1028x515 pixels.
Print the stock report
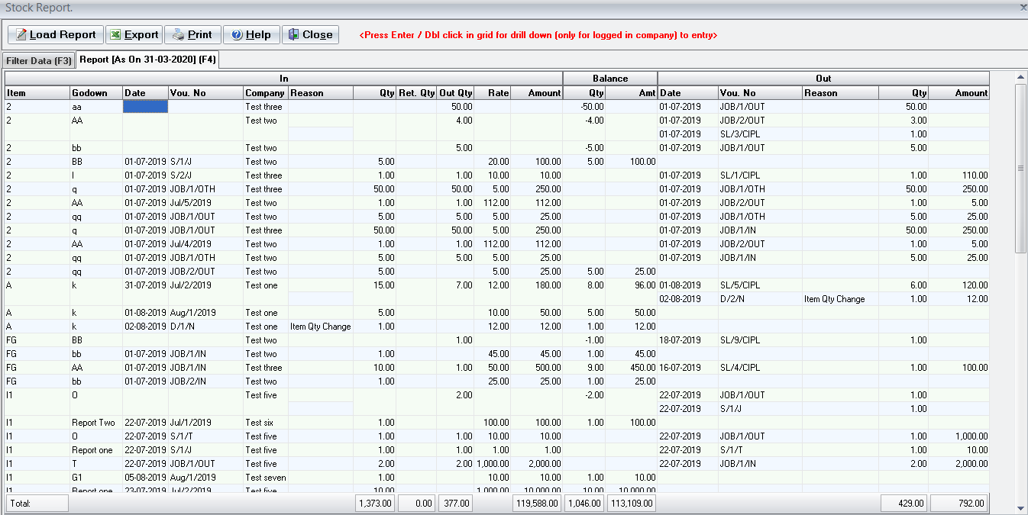[192, 34]
